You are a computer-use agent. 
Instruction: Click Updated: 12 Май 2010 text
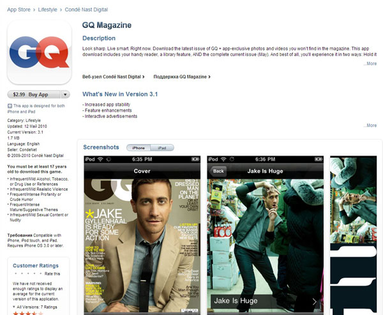pyautogui.click(x=27, y=126)
